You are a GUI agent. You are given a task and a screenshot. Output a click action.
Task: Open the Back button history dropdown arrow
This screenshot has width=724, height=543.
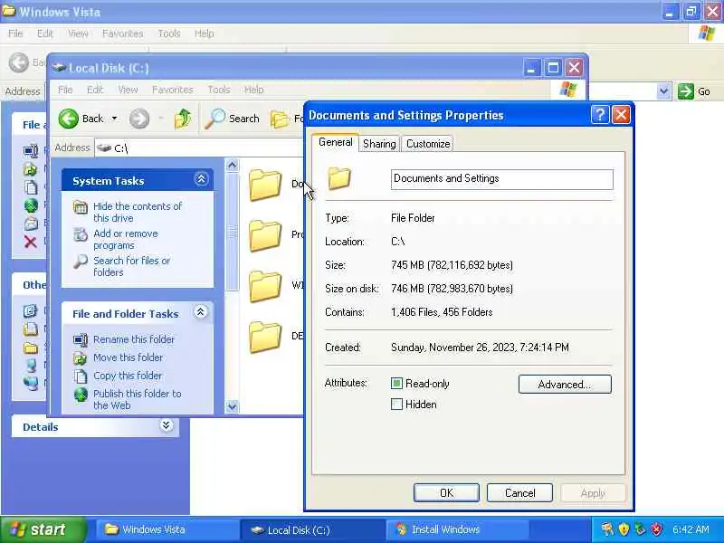point(114,119)
